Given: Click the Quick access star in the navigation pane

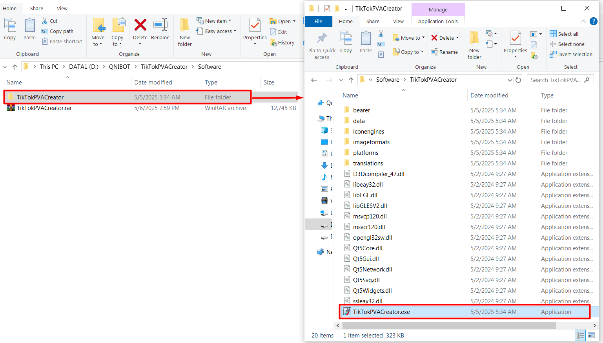Looking at the screenshot, I should click(321, 103).
